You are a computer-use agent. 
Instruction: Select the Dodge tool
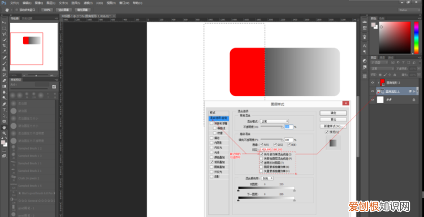click(x=4, y=98)
